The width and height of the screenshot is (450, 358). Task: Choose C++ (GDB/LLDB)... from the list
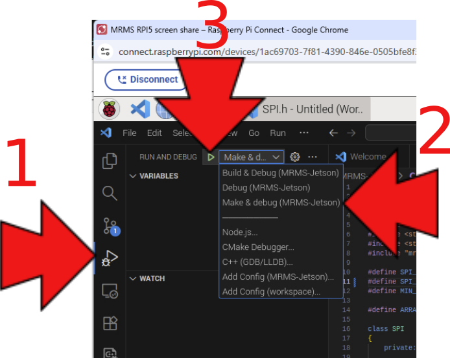pos(257,262)
